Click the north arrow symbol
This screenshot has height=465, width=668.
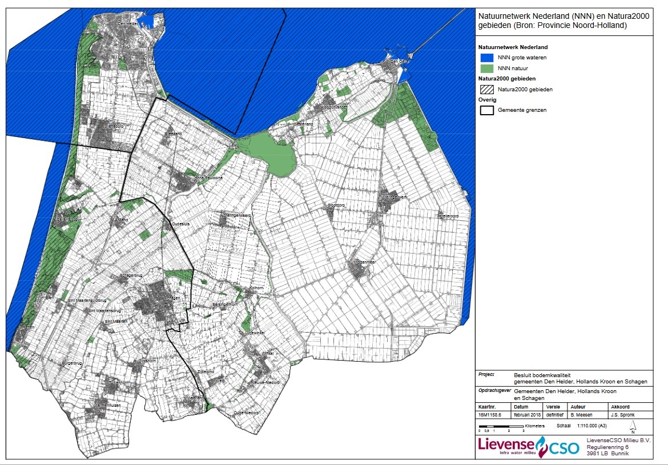click(x=633, y=426)
